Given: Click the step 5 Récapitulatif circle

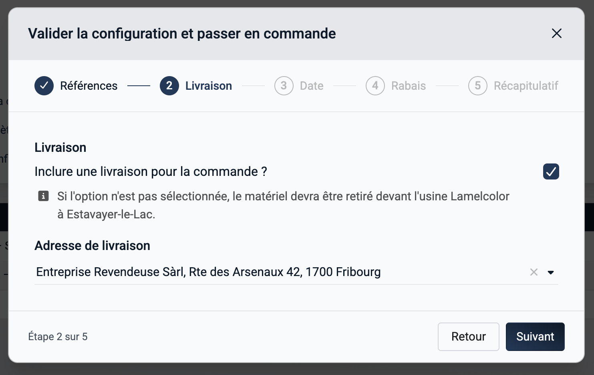Looking at the screenshot, I should 478,86.
